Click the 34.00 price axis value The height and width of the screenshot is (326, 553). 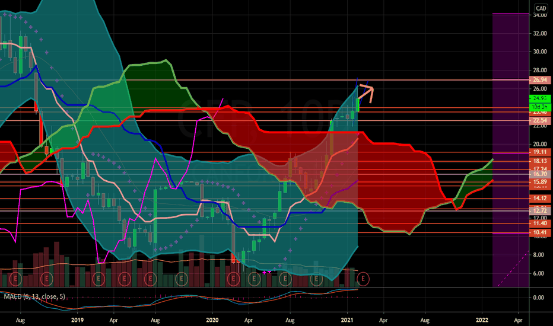click(x=540, y=15)
